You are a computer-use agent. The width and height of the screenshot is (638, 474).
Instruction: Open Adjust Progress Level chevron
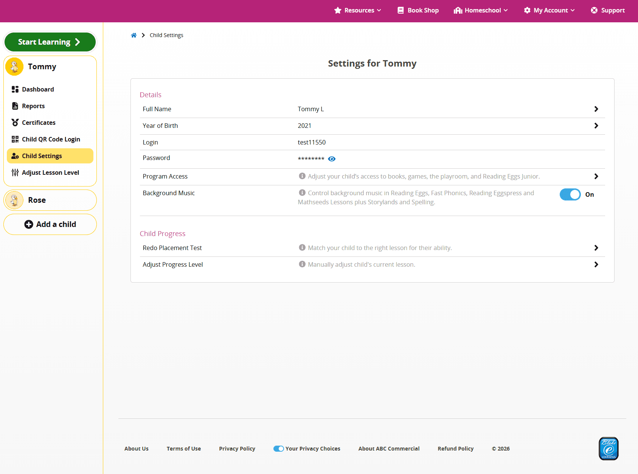tap(596, 264)
